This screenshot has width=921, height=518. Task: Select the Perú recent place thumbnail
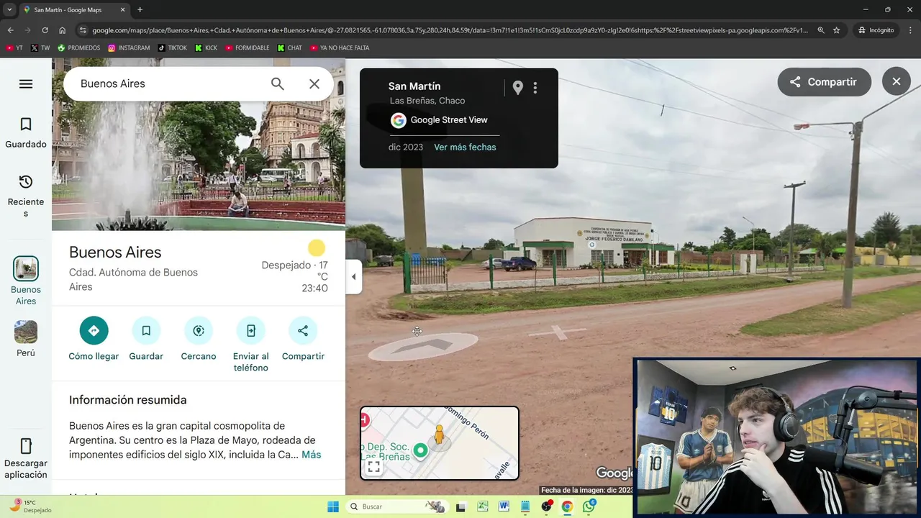[x=26, y=332]
